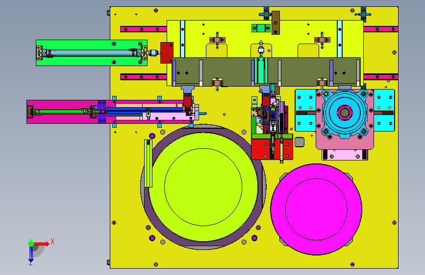425x275 pixels.
Task: Select the magenta hub inside cyan flange
Action: click(345, 113)
